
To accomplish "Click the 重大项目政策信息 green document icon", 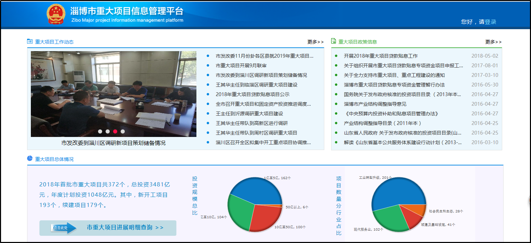I will (x=334, y=41).
